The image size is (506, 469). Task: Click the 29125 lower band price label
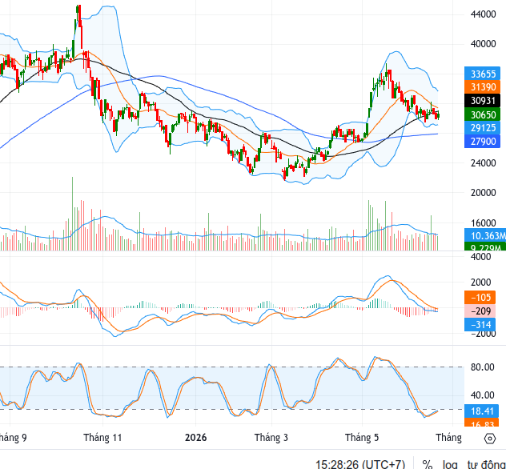click(482, 128)
